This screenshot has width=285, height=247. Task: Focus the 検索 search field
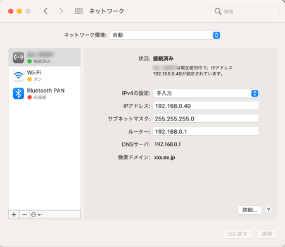(245, 11)
